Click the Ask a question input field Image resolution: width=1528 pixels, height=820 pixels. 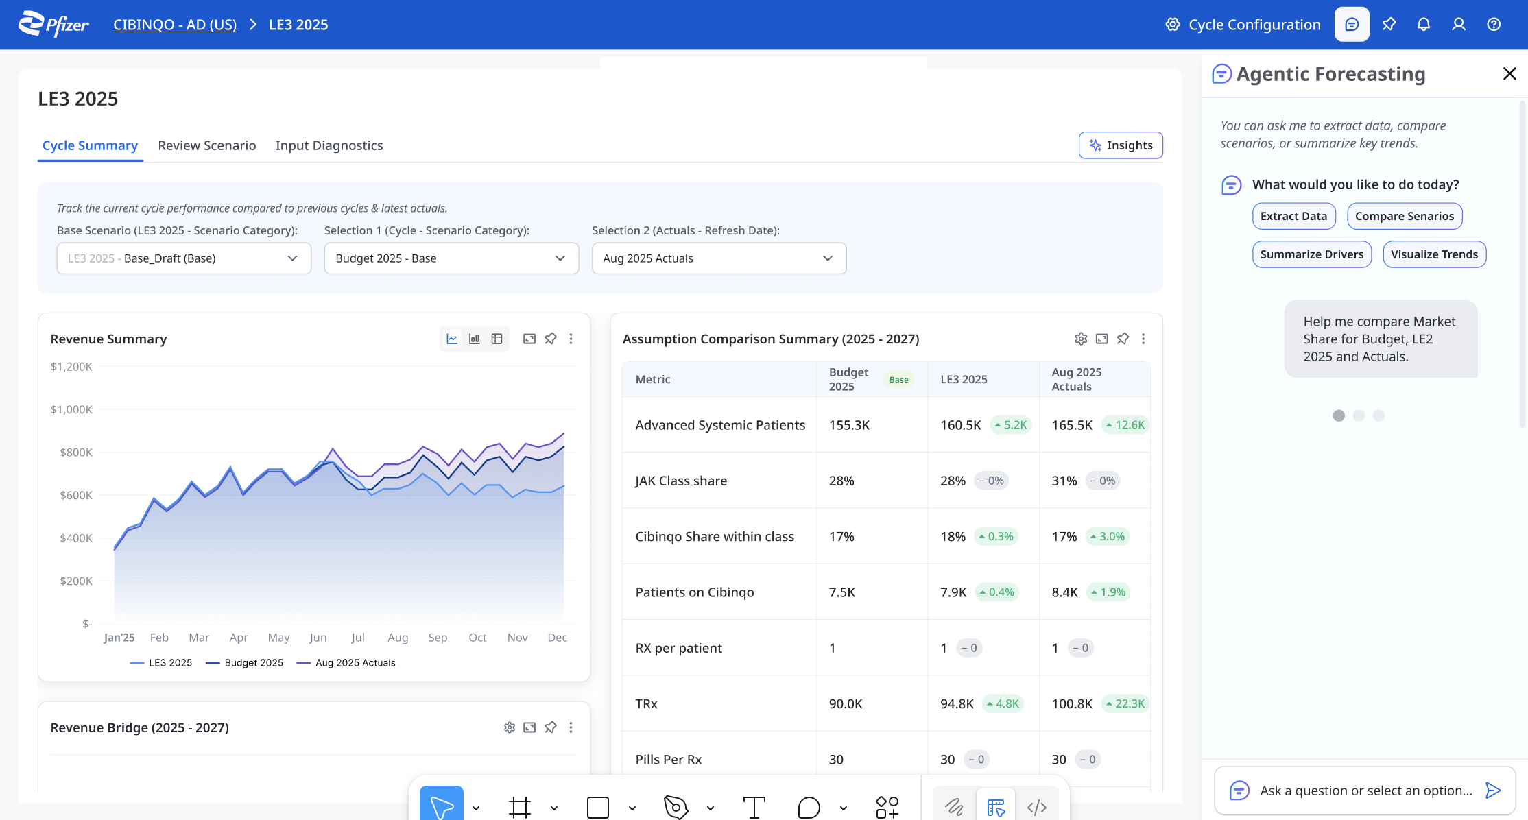1365,791
